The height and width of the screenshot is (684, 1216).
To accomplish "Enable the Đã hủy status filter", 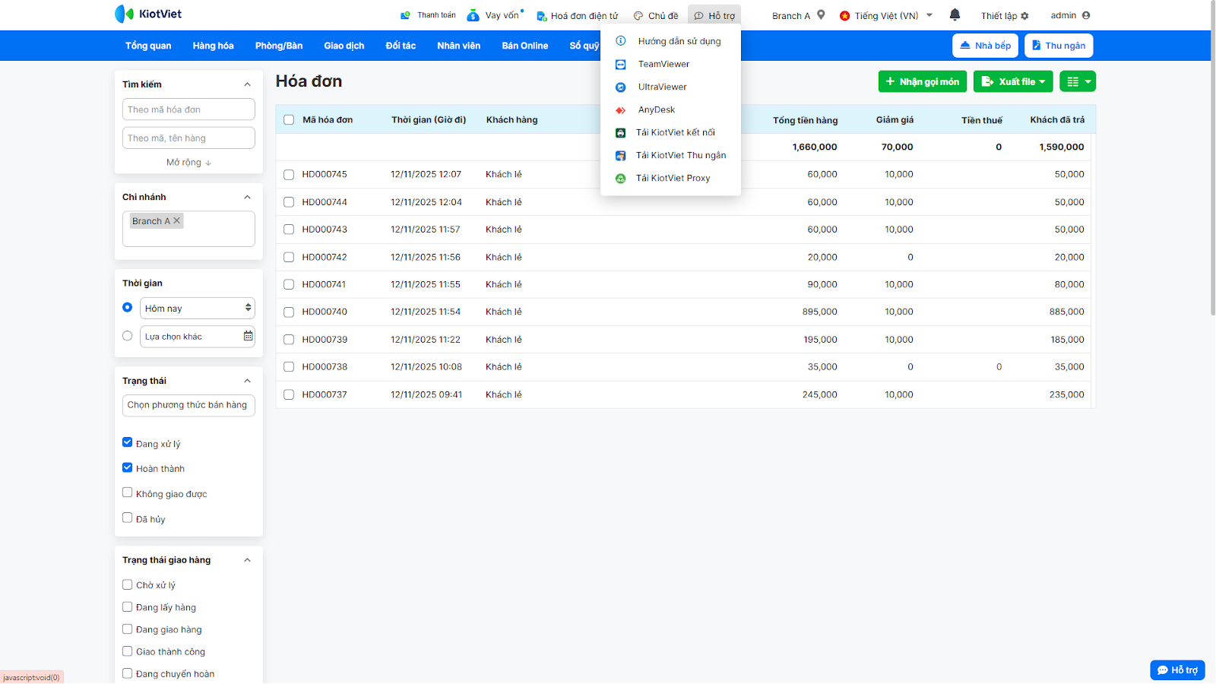I will 128,518.
